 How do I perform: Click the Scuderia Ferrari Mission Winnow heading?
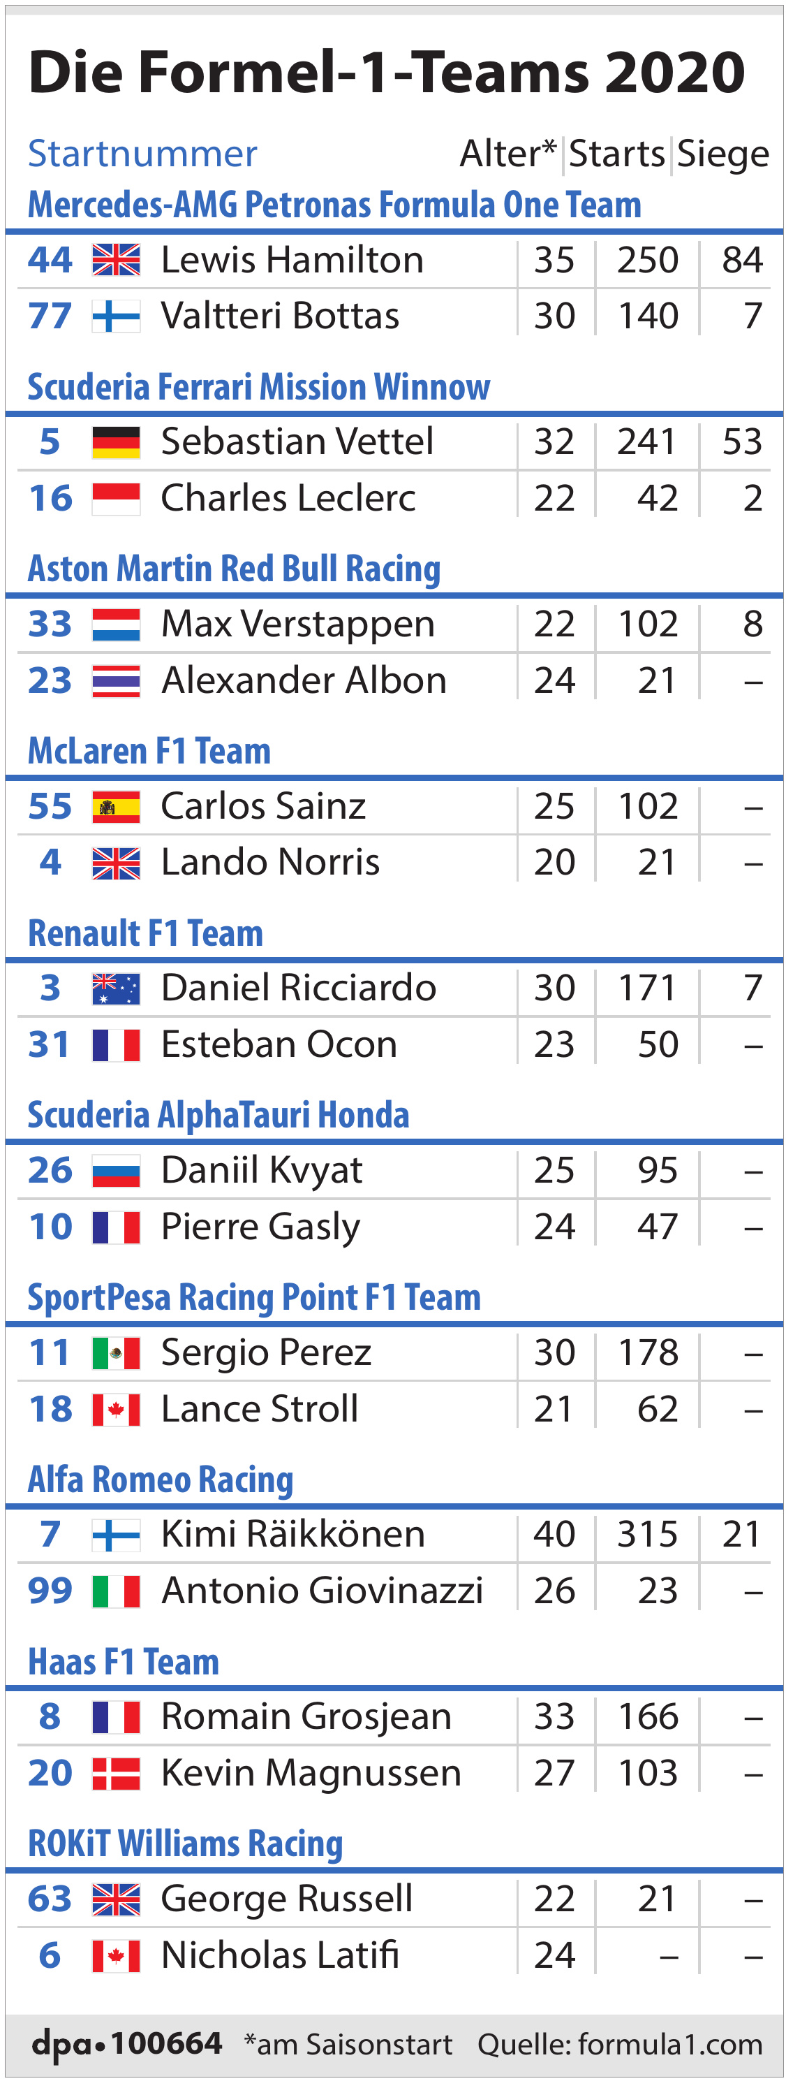click(259, 387)
